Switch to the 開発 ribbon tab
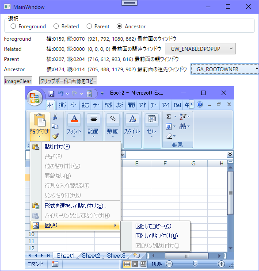 pos(131,105)
